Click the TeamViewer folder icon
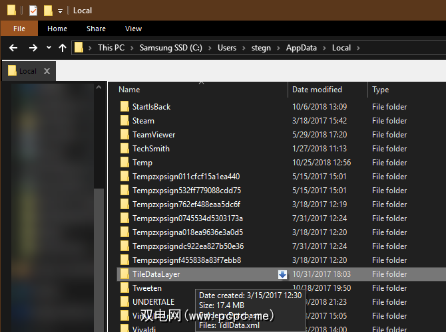The image size is (446, 332). click(124, 135)
